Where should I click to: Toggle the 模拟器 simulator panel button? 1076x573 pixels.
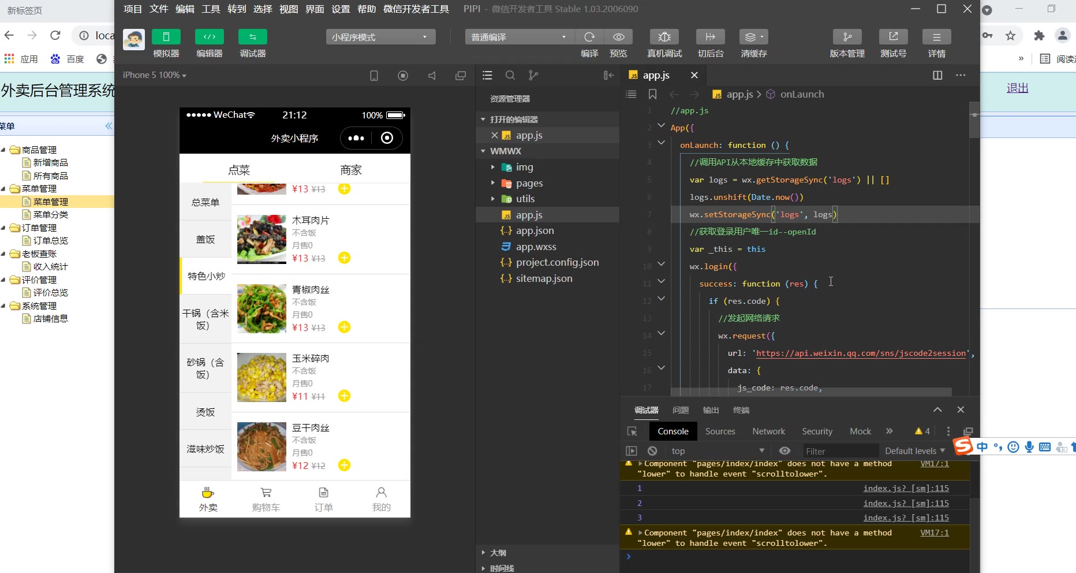pyautogui.click(x=166, y=37)
